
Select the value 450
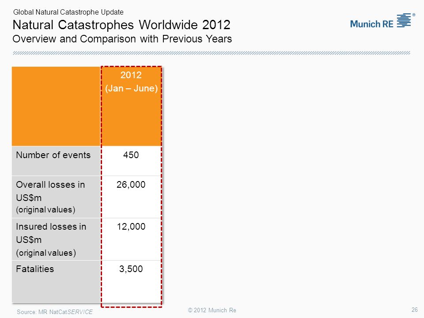click(x=131, y=155)
